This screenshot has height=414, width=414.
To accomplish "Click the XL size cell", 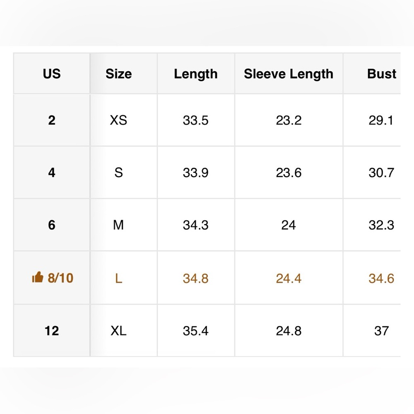I will (118, 331).
